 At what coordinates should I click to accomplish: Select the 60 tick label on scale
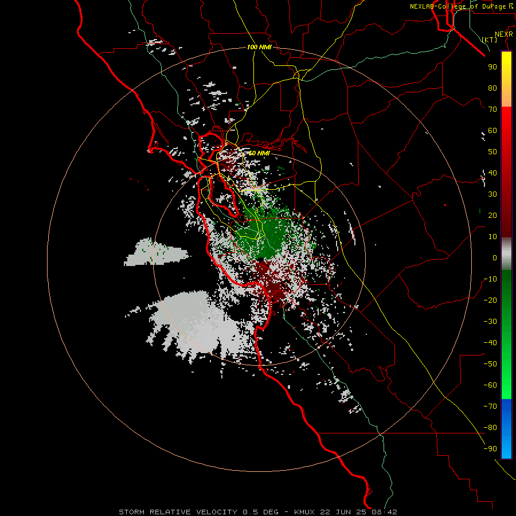click(492, 131)
